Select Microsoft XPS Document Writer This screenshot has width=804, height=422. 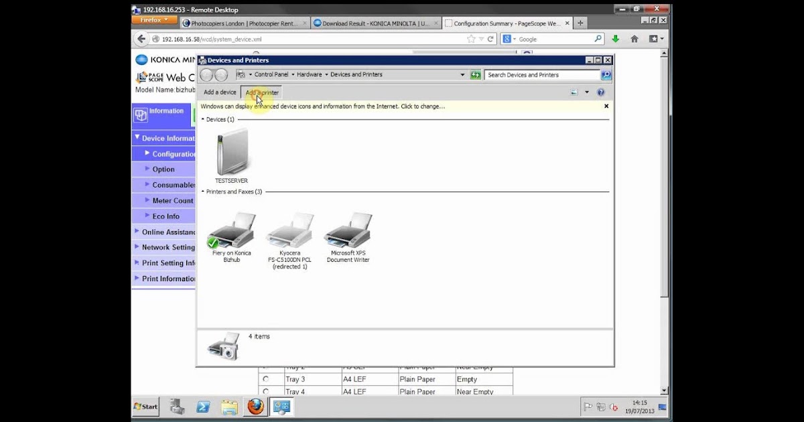click(x=348, y=238)
